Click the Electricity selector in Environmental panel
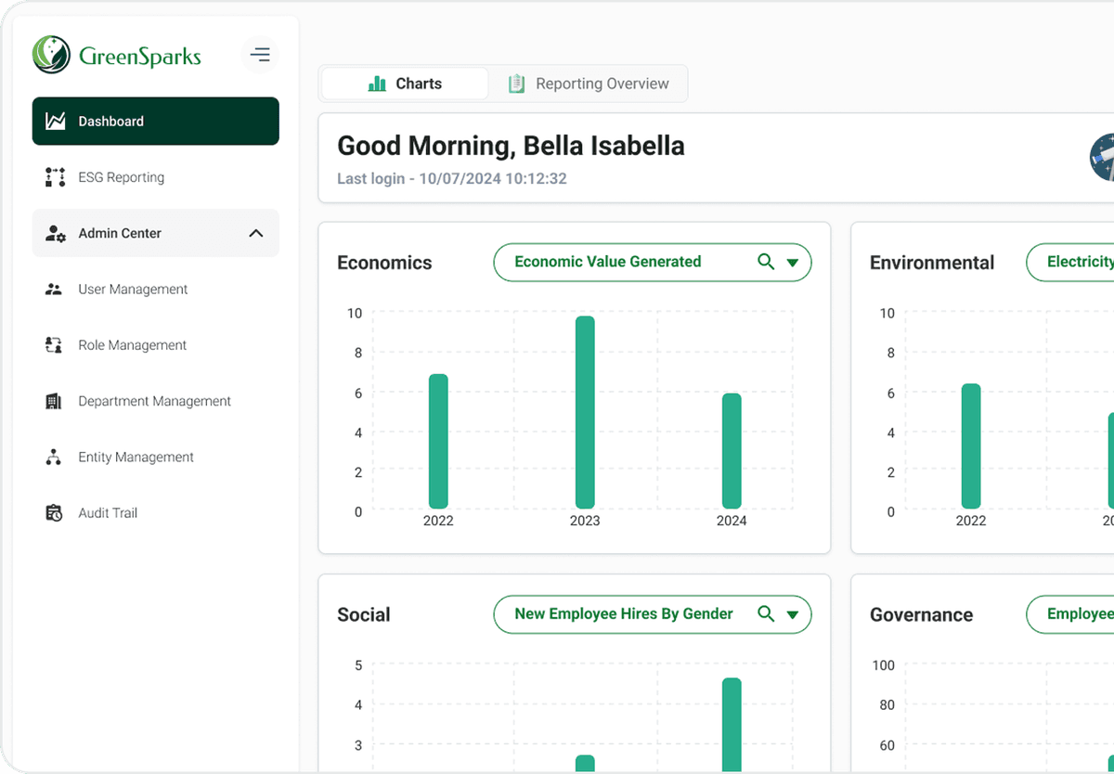The image size is (1114, 774). (x=1088, y=262)
